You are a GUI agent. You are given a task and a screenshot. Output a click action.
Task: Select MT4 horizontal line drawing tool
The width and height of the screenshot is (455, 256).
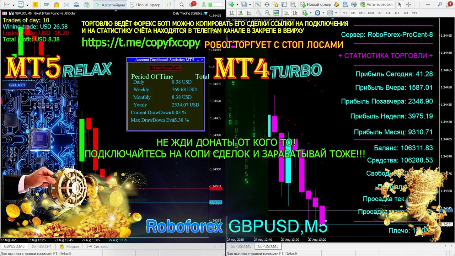428,4
